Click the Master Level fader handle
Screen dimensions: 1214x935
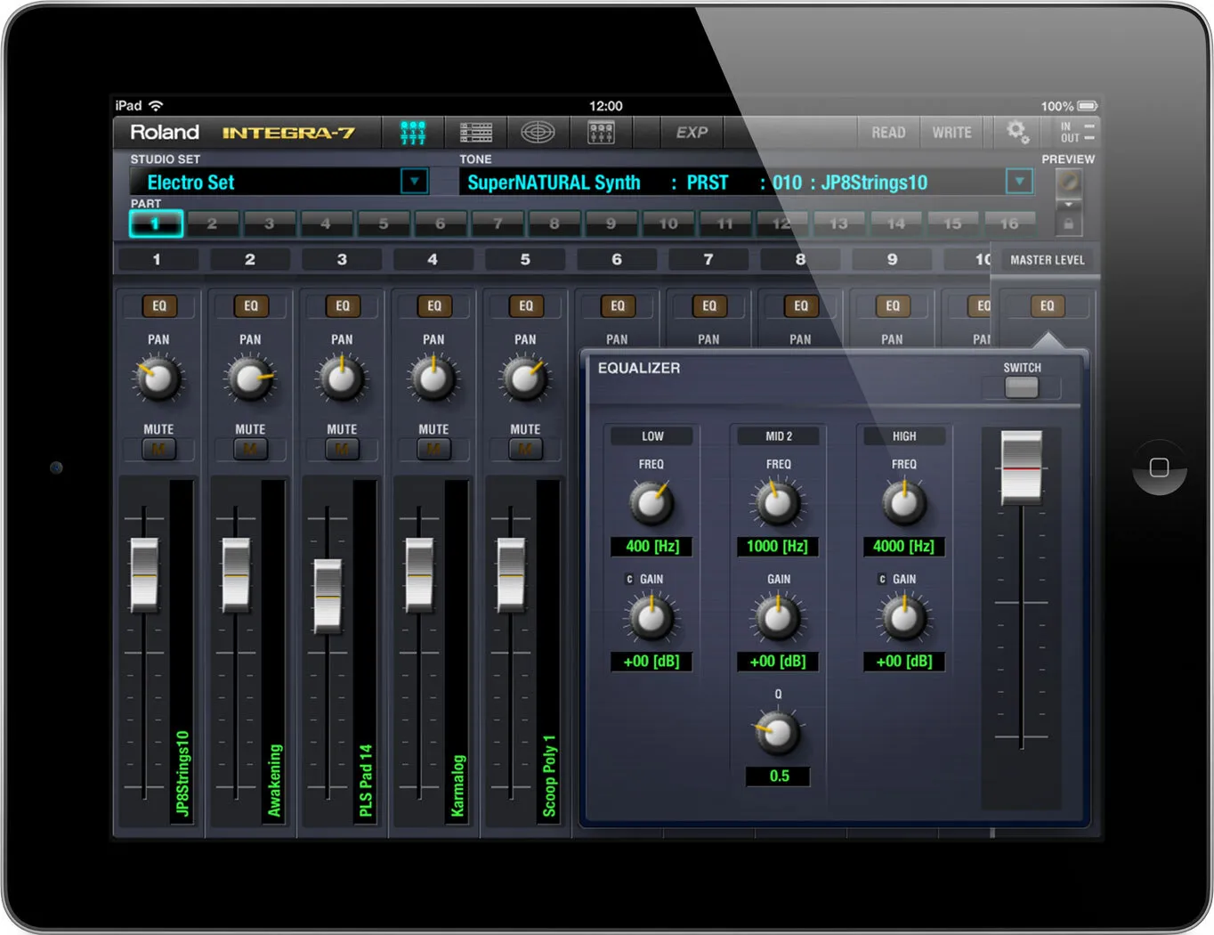pos(1021,467)
